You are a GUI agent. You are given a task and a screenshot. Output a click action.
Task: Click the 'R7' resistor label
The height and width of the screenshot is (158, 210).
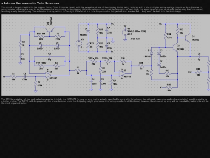tap(78, 67)
